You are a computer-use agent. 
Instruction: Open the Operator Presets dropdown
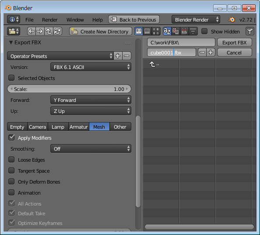click(x=60, y=56)
